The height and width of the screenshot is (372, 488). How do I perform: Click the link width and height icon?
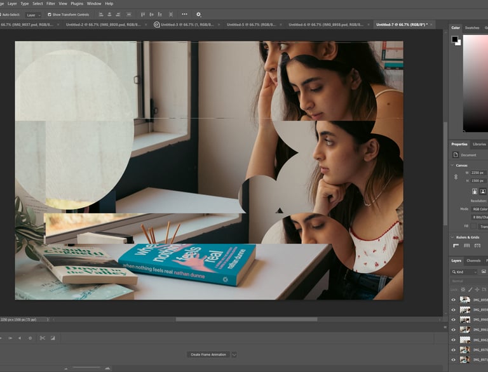[x=456, y=176]
